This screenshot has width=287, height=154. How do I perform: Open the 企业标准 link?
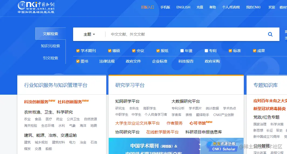160,61
